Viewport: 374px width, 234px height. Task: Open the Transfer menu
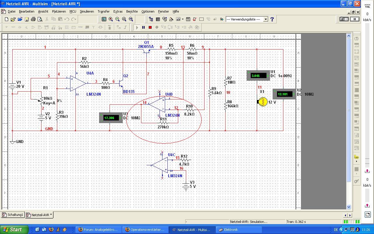103,11
